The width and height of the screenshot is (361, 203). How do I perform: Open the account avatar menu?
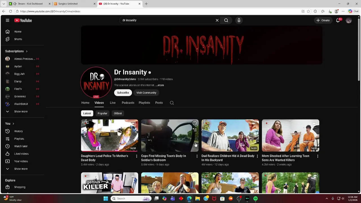click(x=349, y=20)
